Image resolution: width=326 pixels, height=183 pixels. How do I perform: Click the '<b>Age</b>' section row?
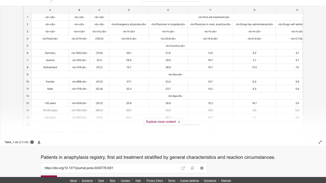click(x=167, y=96)
